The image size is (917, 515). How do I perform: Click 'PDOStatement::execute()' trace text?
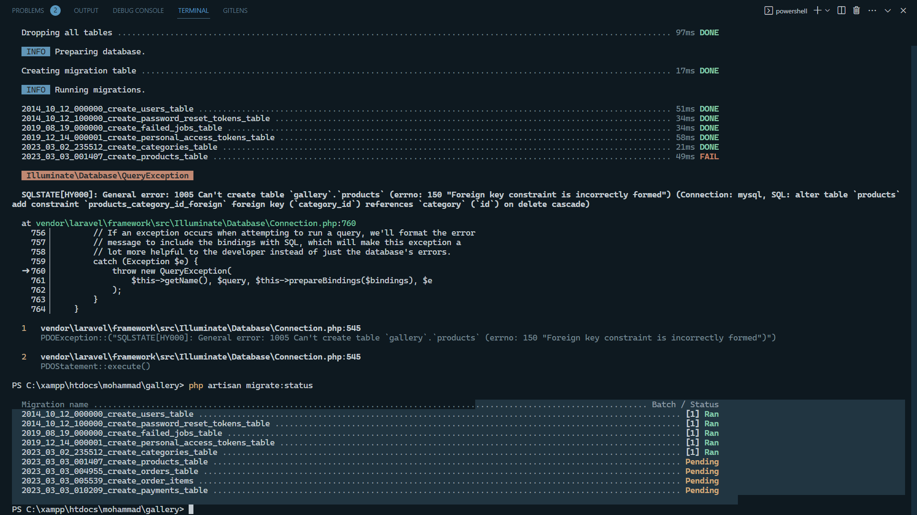[96, 366]
